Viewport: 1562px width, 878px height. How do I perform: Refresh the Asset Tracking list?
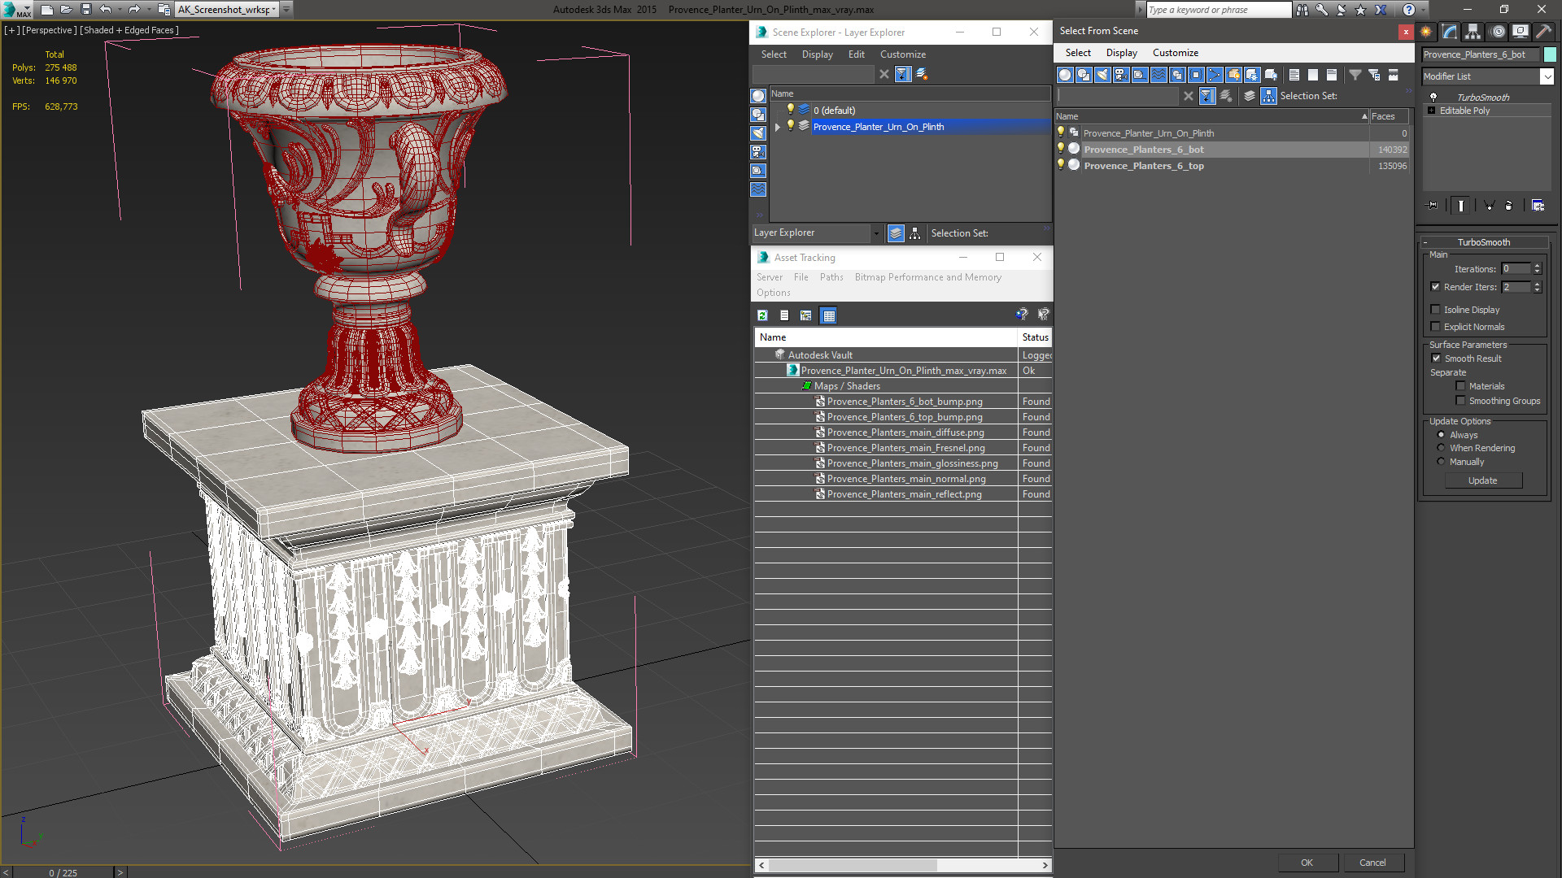[762, 315]
